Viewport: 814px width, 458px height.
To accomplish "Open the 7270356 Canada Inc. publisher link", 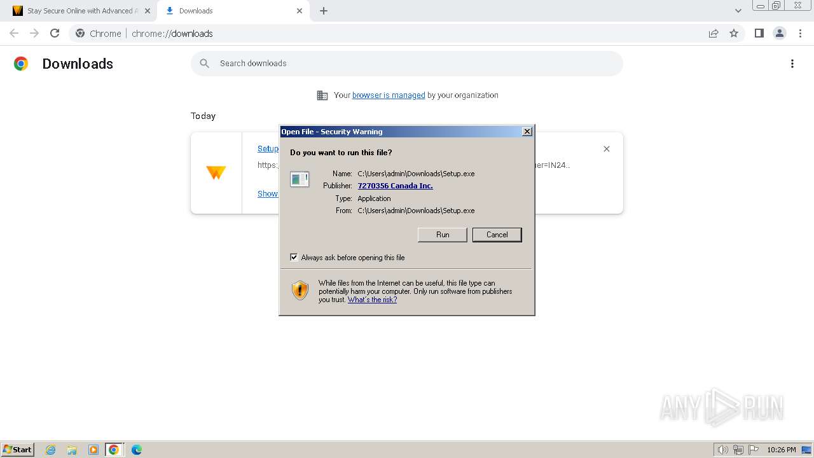I will click(395, 186).
